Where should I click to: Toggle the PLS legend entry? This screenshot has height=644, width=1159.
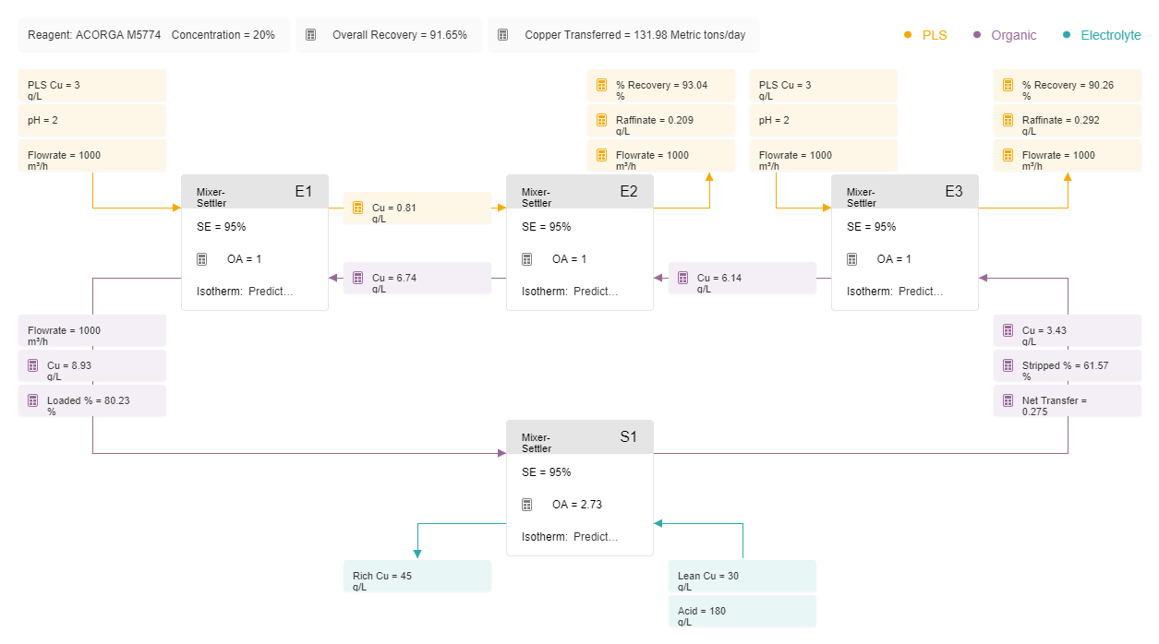click(x=925, y=35)
